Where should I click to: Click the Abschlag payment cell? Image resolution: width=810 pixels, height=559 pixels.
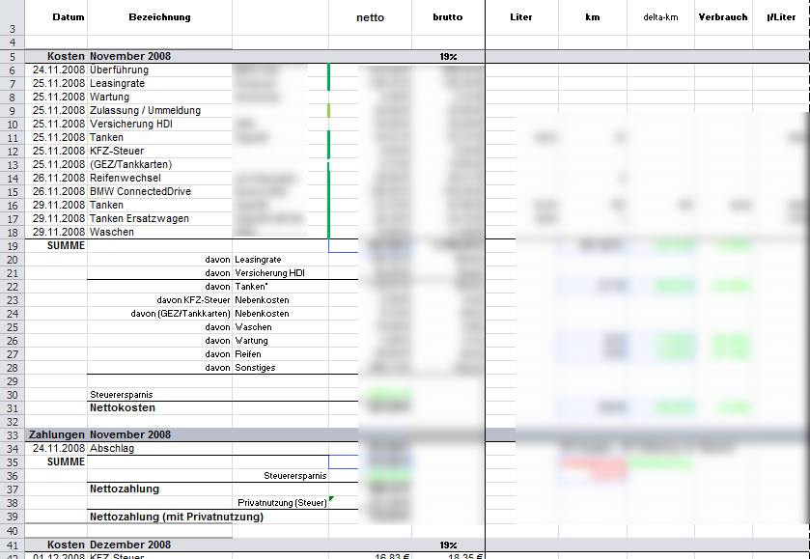(x=113, y=449)
